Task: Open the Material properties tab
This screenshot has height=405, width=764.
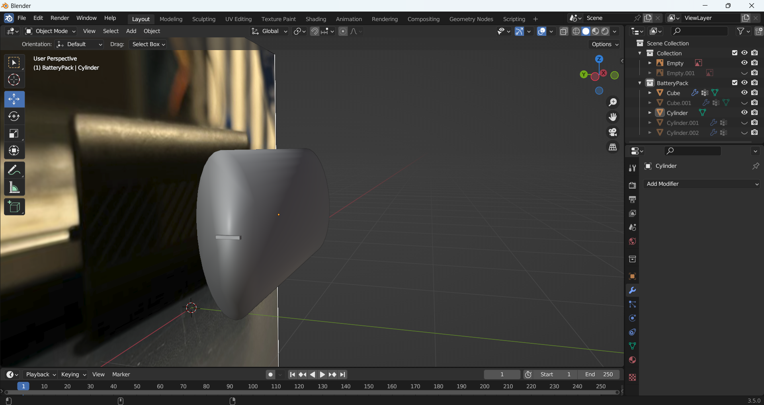Action: 632,360
